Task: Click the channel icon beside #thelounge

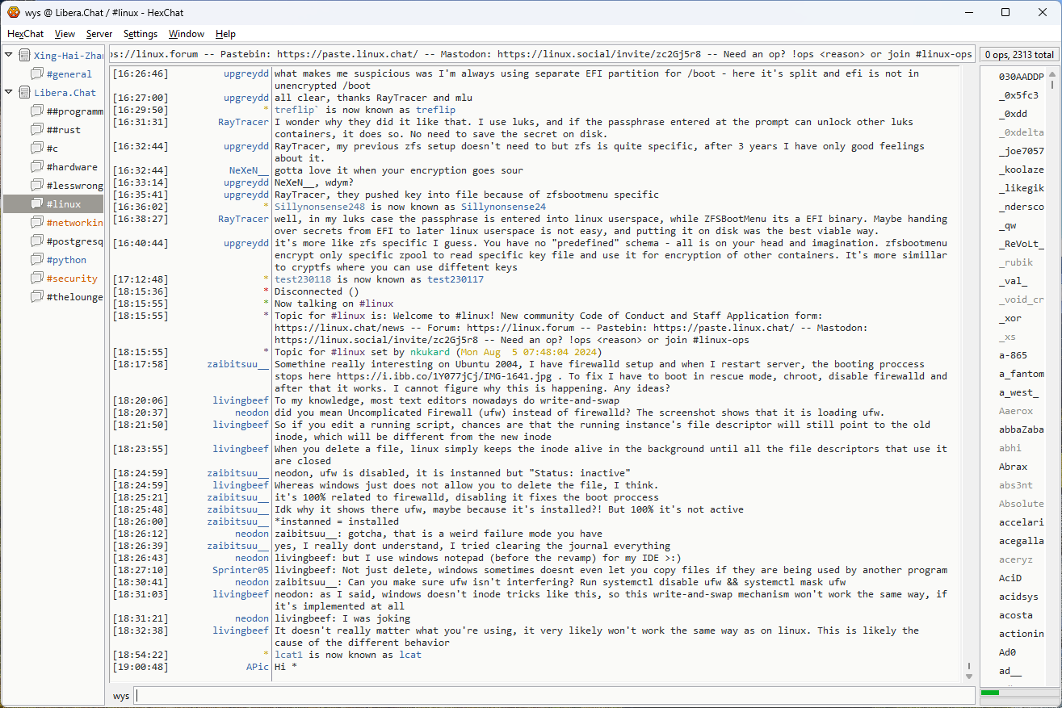Action: point(36,297)
